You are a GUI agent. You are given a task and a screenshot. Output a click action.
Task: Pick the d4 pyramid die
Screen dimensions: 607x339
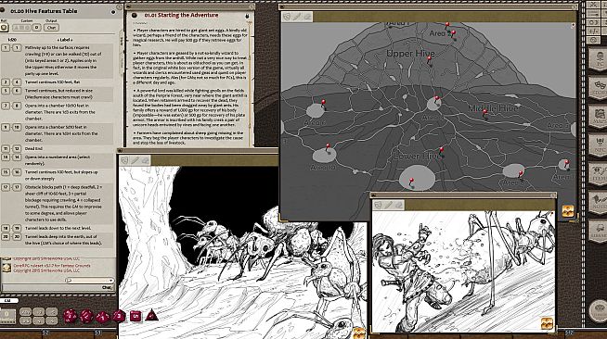pos(151,316)
